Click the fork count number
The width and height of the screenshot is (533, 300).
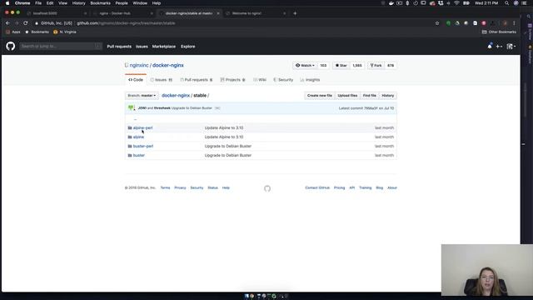tap(391, 65)
